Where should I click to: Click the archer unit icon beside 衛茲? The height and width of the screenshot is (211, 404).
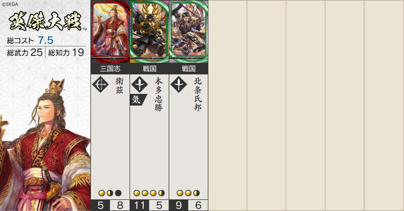click(x=100, y=84)
